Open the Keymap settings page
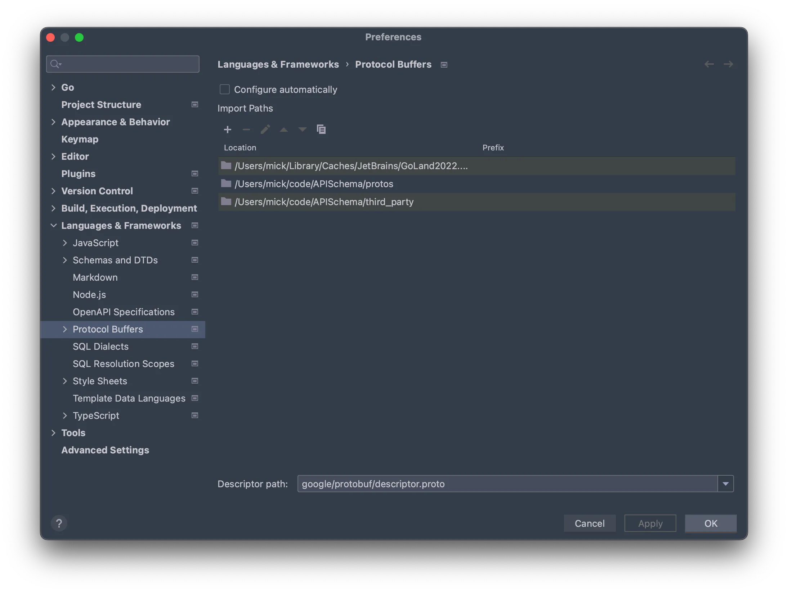Viewport: 788px width, 593px height. pyautogui.click(x=80, y=139)
